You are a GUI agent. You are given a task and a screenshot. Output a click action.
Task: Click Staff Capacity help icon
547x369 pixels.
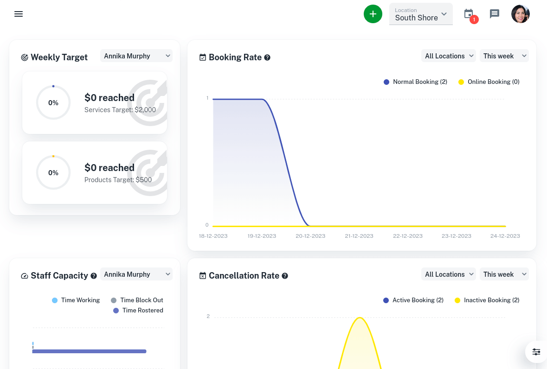pyautogui.click(x=94, y=276)
